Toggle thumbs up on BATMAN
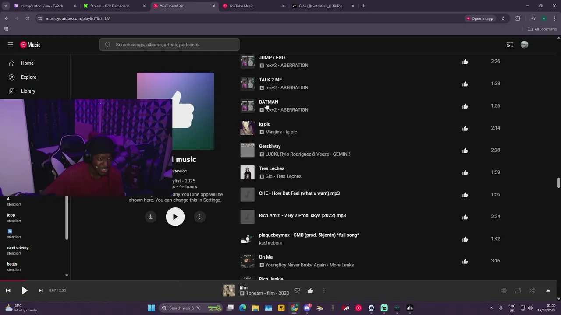This screenshot has height=315, width=561. point(465,106)
